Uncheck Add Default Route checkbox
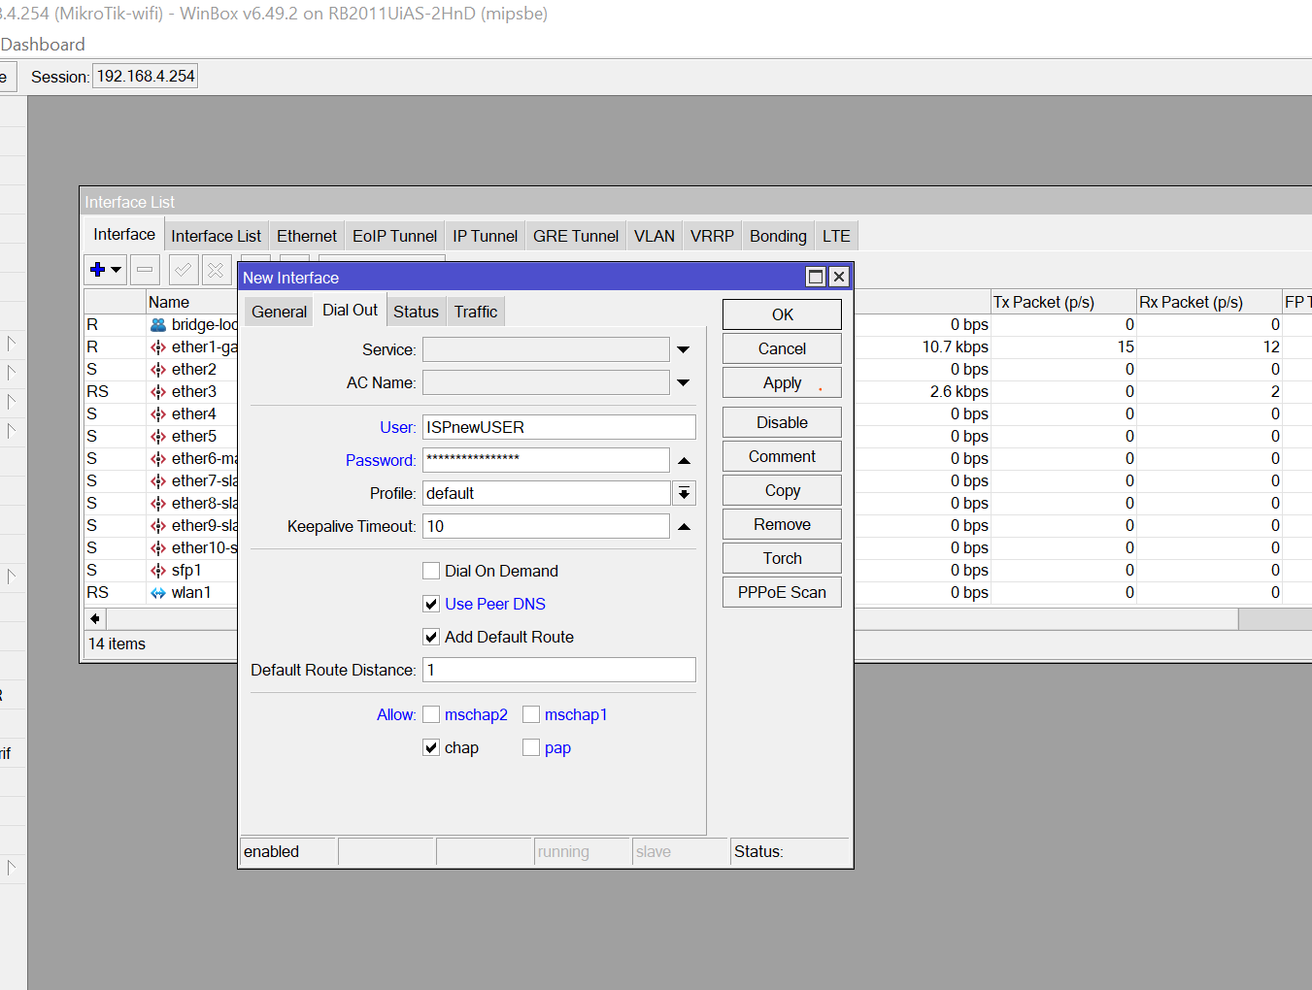 (431, 637)
